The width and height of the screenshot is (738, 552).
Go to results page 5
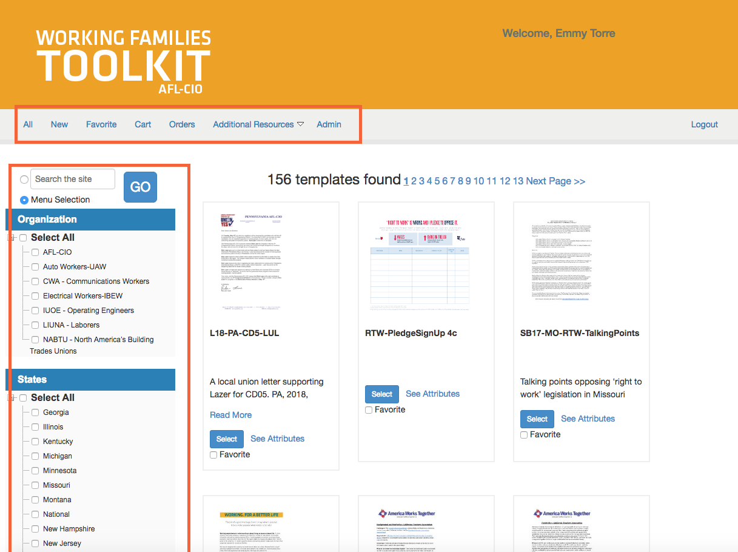(437, 181)
